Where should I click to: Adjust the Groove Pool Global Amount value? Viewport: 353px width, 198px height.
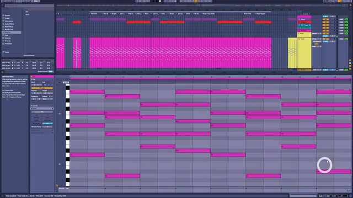[51, 71]
